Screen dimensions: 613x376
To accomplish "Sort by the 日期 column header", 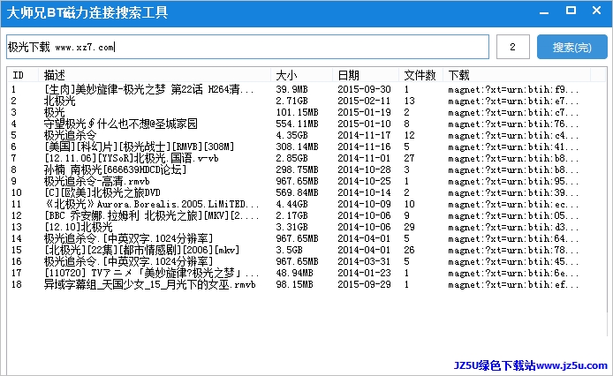I will coord(366,75).
